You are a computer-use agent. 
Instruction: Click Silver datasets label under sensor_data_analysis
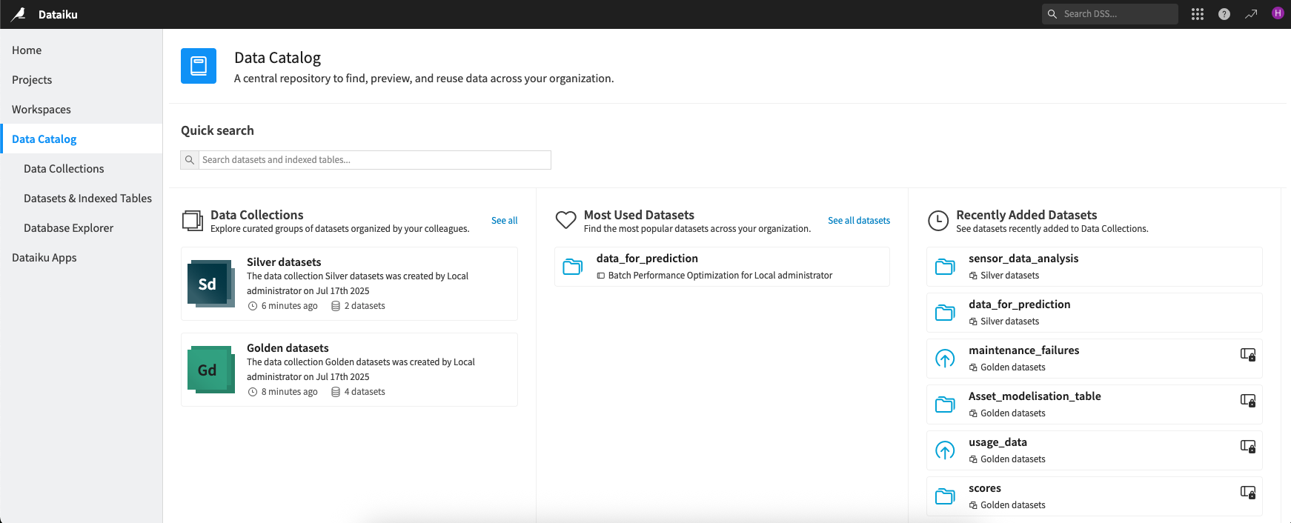1009,276
